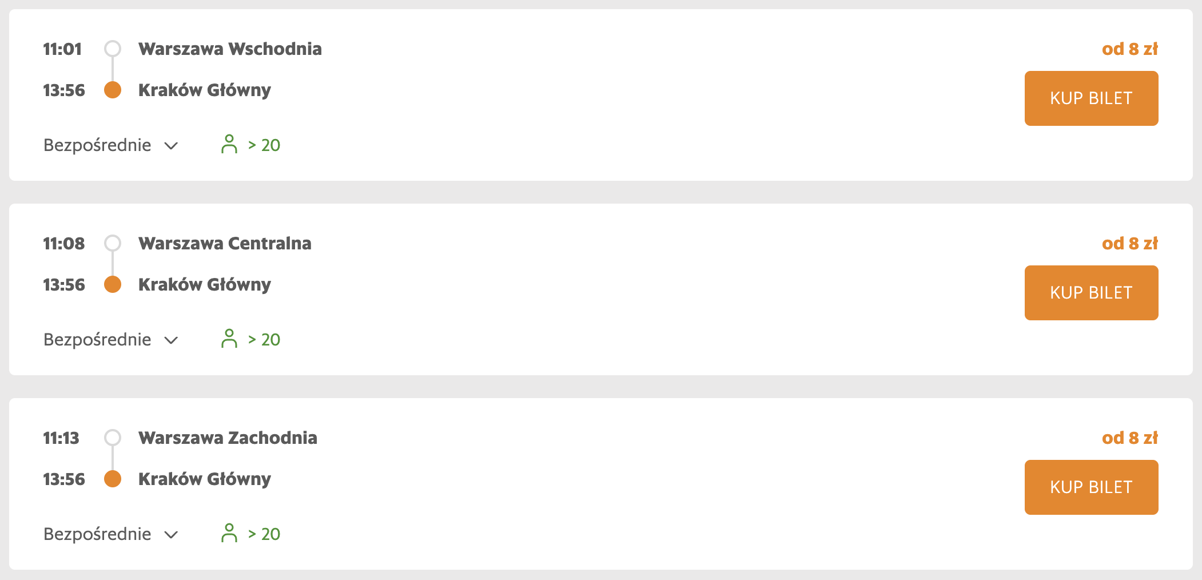Click the Warszawa Centralna departure circle marker
1202x580 pixels.
(113, 243)
